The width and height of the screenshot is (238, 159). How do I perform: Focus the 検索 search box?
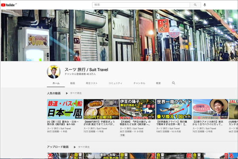[x=141, y=5]
